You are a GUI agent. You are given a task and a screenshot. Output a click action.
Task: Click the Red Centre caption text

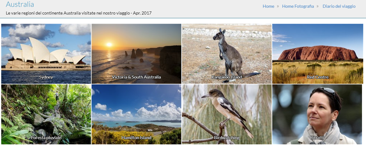coord(318,77)
